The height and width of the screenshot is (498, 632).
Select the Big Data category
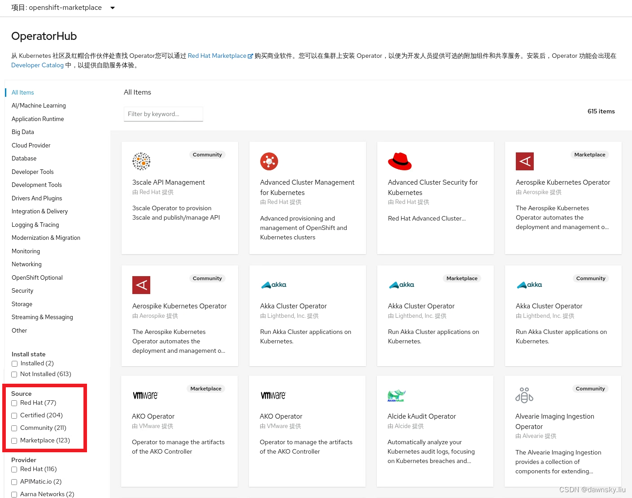click(23, 132)
